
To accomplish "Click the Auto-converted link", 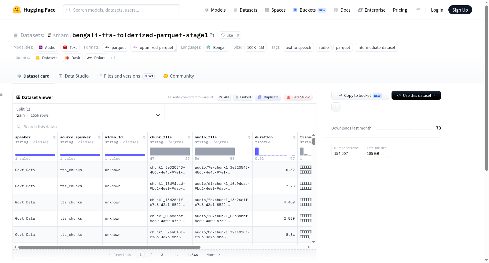I will click(185, 97).
